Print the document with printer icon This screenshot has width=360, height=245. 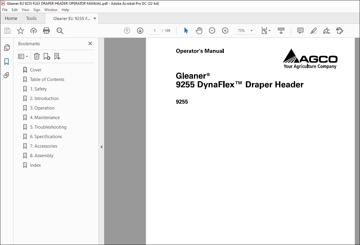click(x=46, y=31)
